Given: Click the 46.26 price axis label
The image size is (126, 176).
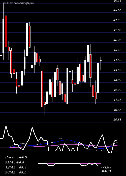Looking at the screenshot, I should pos(117,40).
